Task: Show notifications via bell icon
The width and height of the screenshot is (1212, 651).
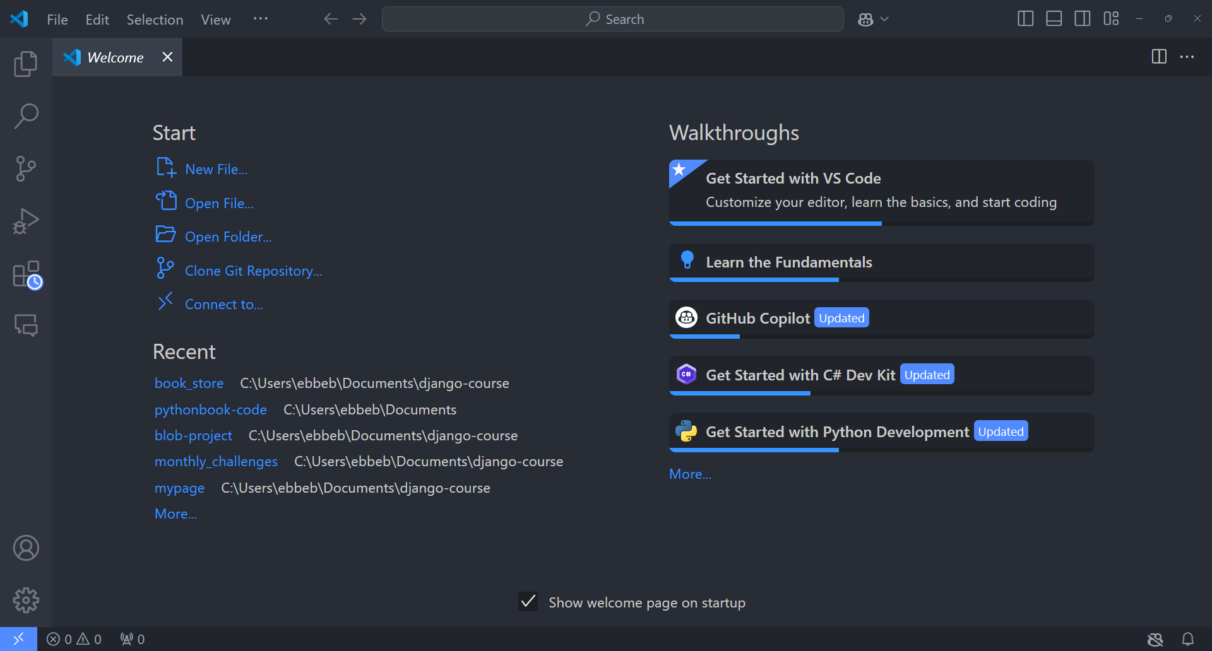Action: point(1187,639)
